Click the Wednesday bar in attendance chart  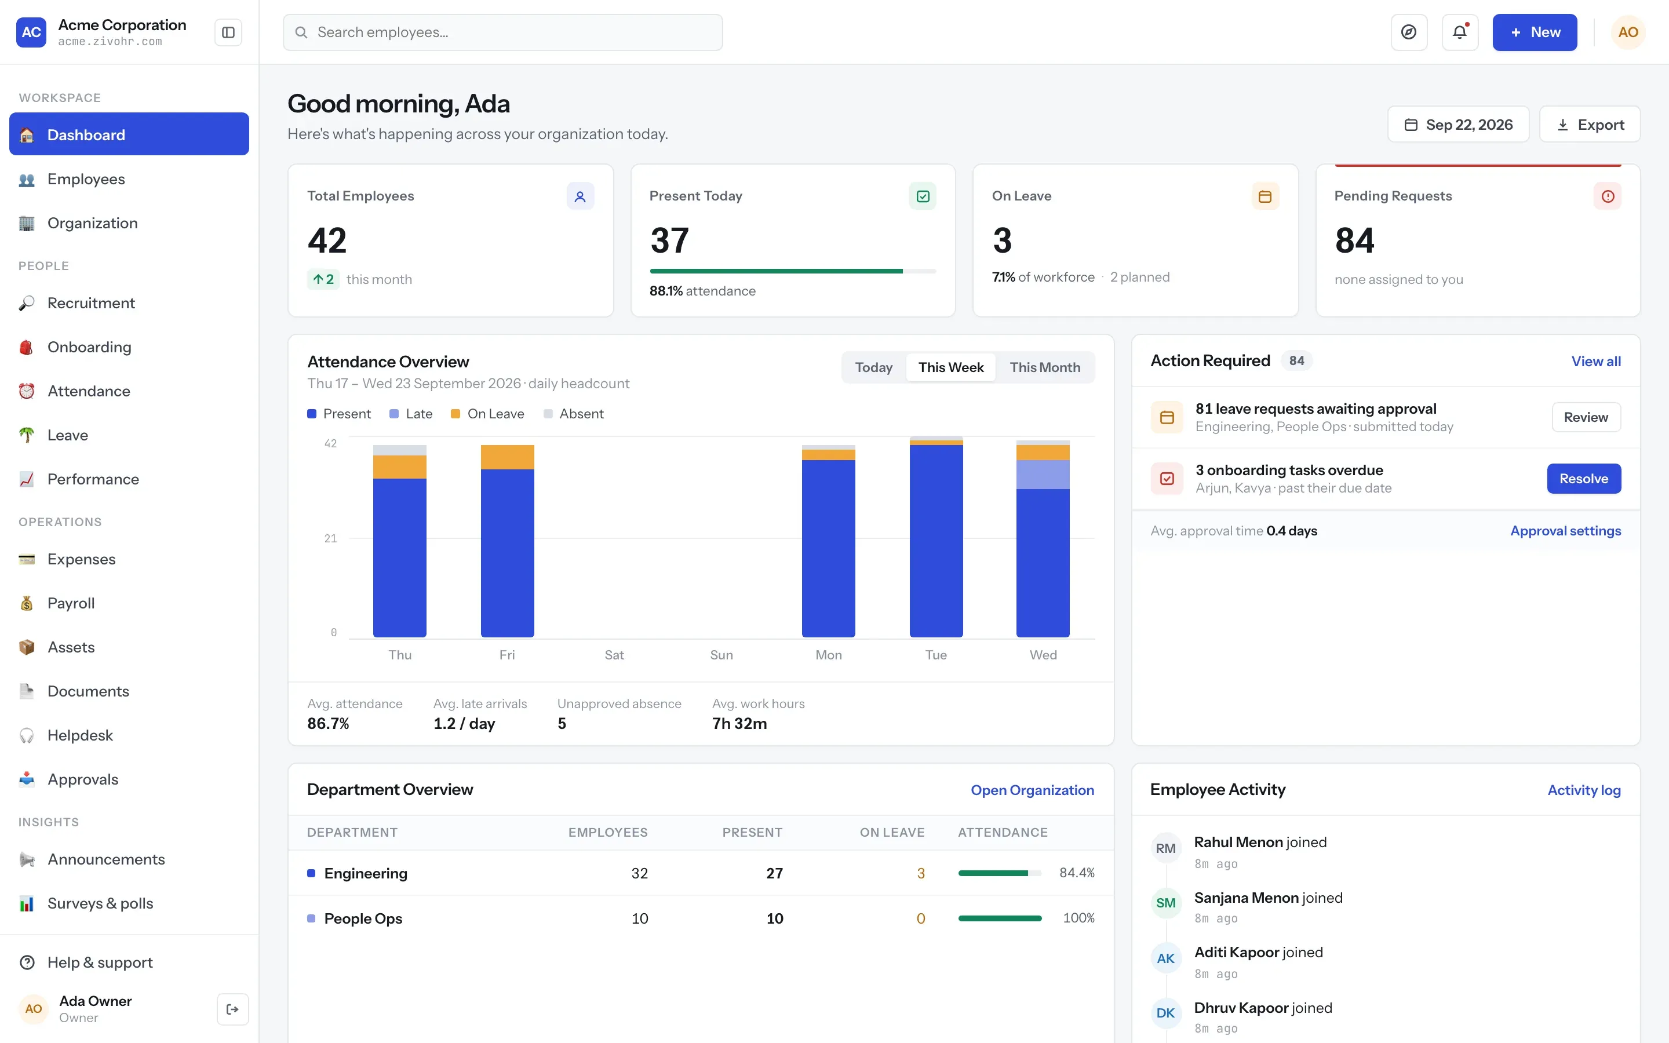coord(1043,539)
